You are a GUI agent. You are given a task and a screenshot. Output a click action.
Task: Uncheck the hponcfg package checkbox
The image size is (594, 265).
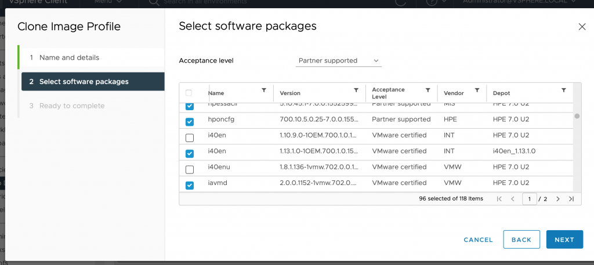click(190, 122)
